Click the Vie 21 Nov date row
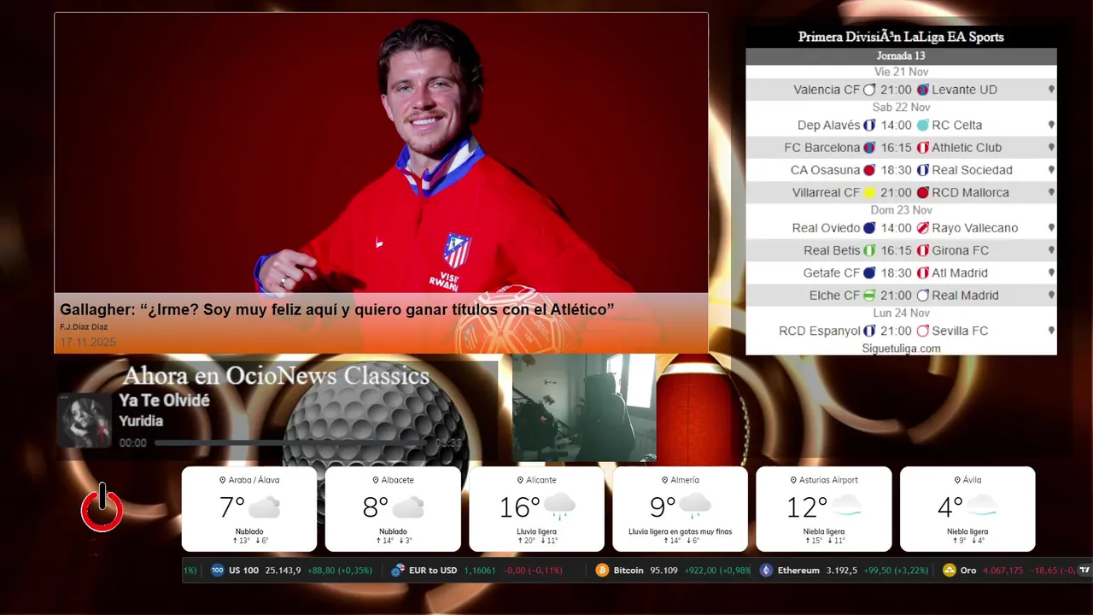Screen dimensions: 1093x615 (x=901, y=72)
